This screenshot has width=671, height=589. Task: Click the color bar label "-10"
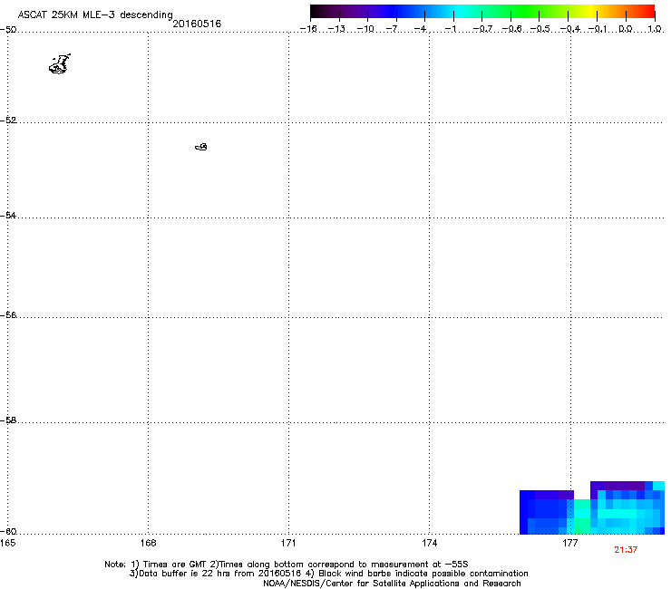(x=365, y=29)
